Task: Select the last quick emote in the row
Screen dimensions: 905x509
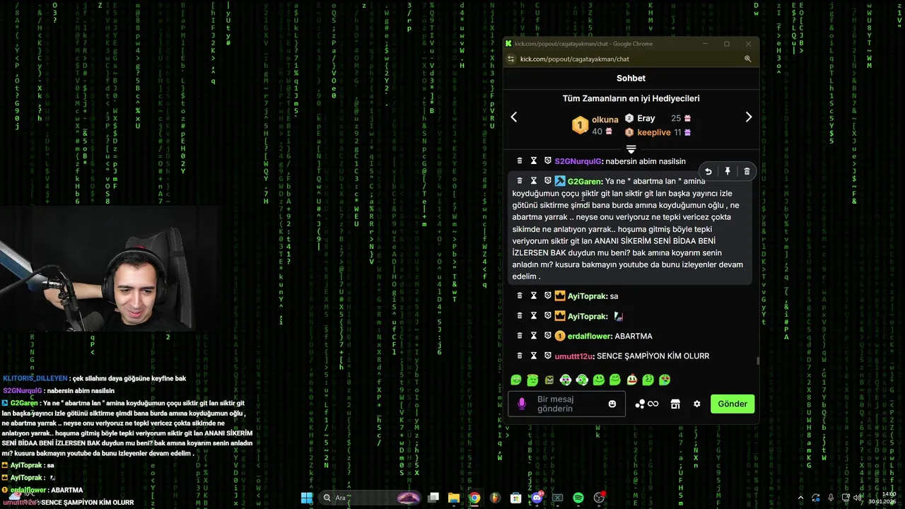Action: 665,380
